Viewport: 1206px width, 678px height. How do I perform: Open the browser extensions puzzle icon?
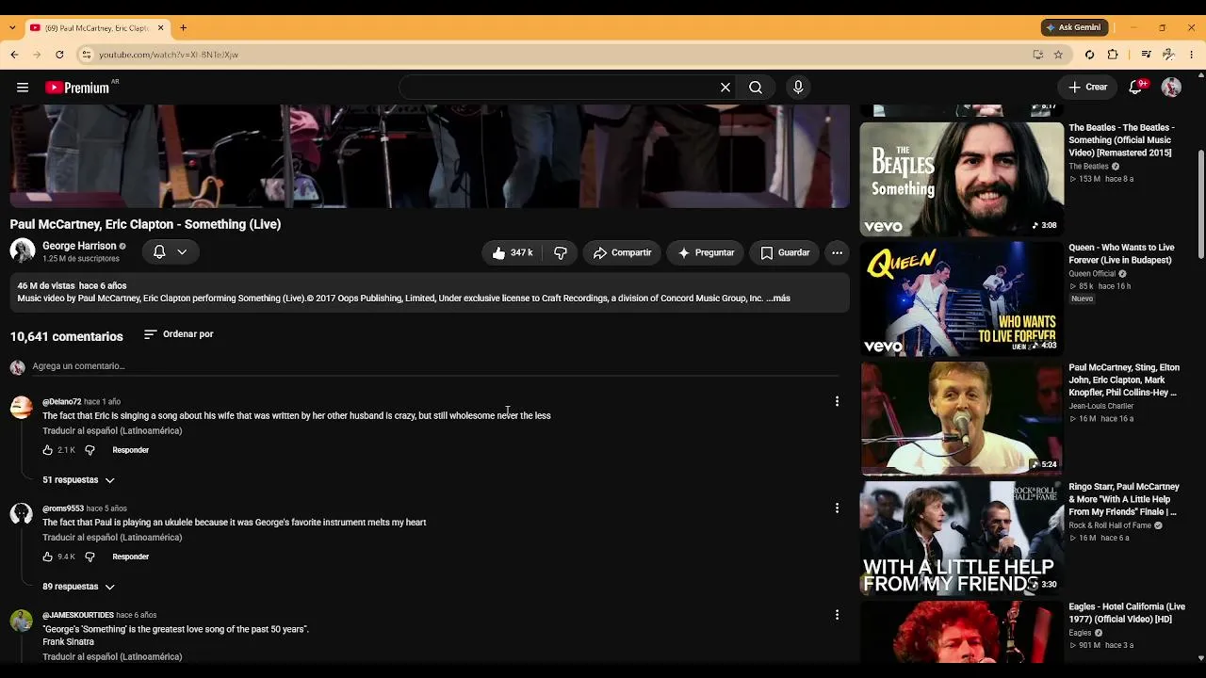click(x=1113, y=55)
